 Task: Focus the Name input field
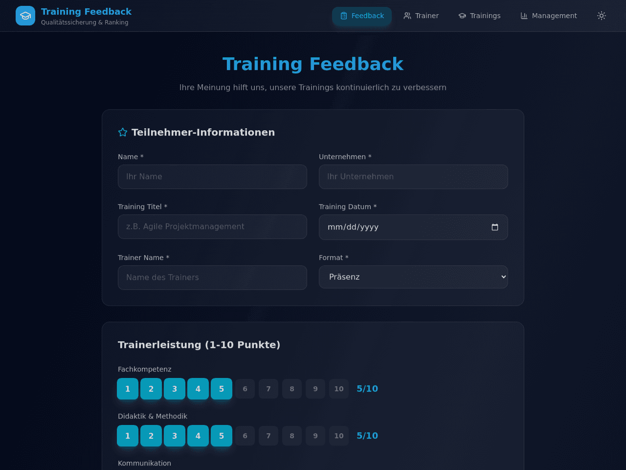click(212, 177)
